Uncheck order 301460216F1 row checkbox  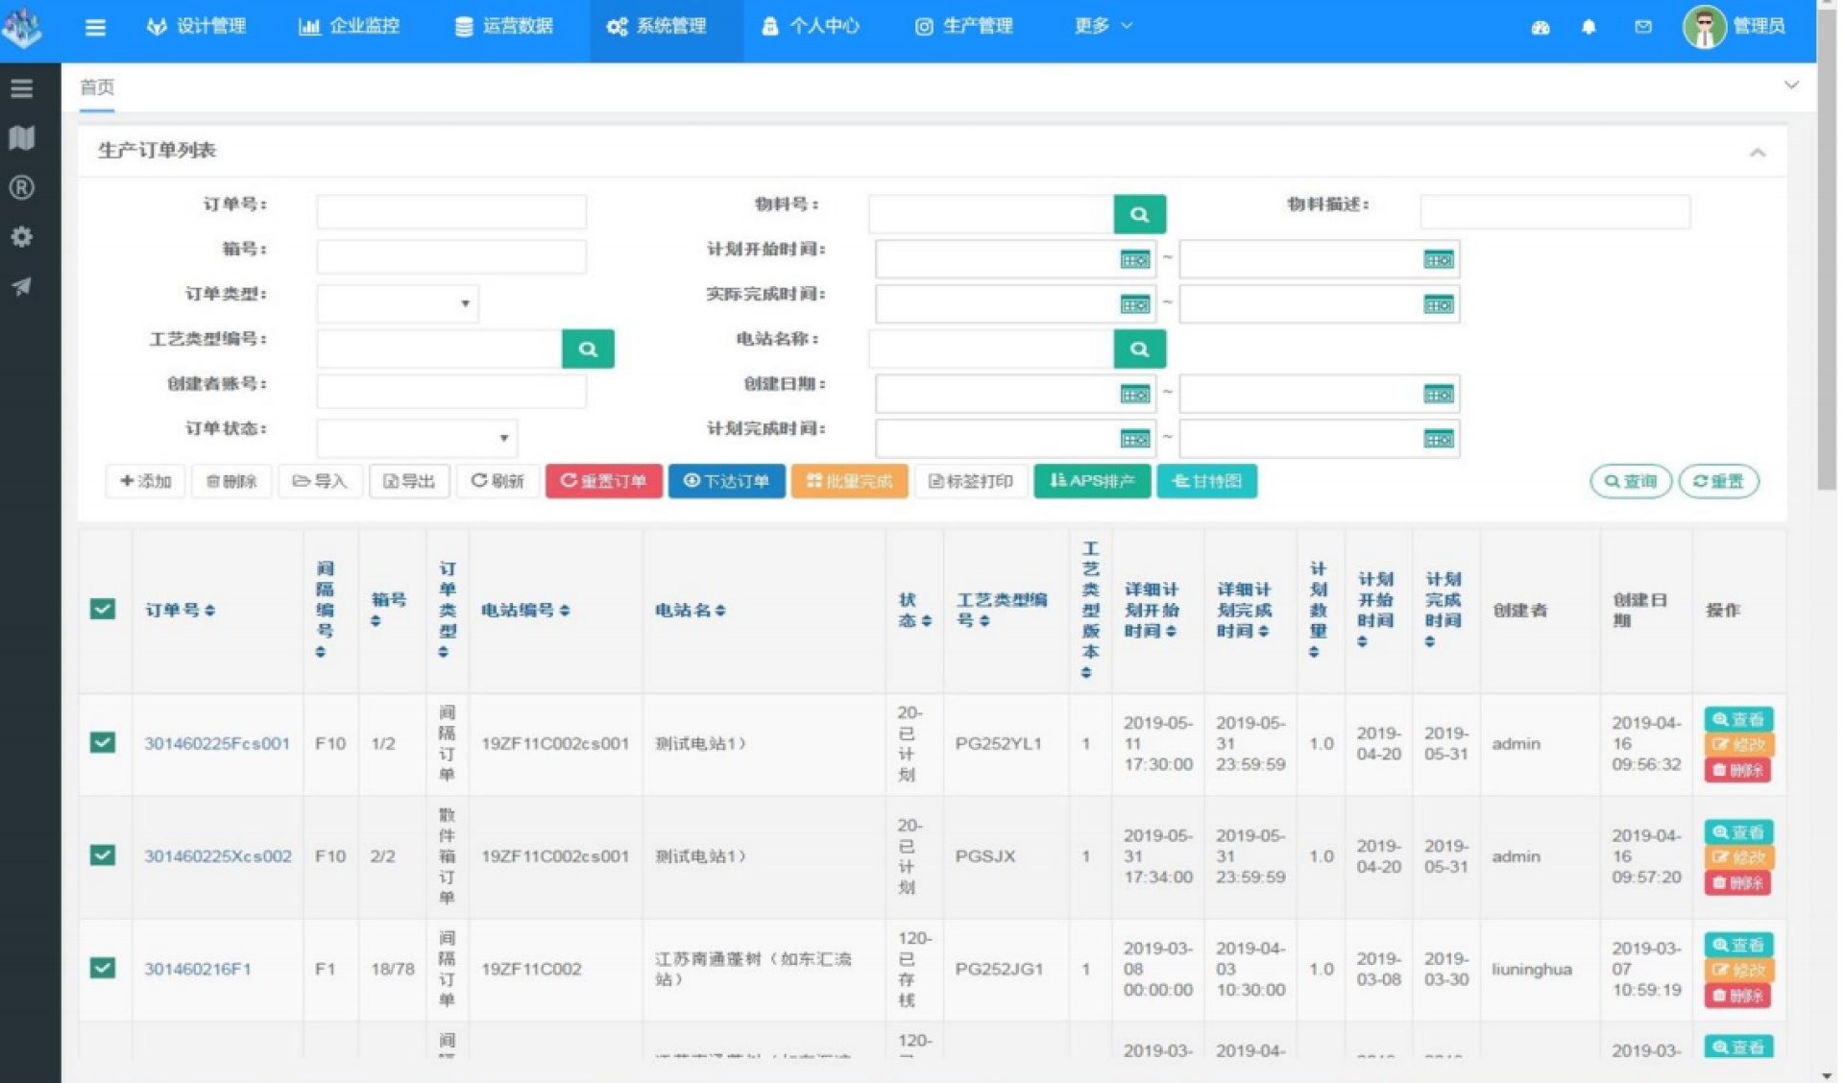pyautogui.click(x=103, y=968)
